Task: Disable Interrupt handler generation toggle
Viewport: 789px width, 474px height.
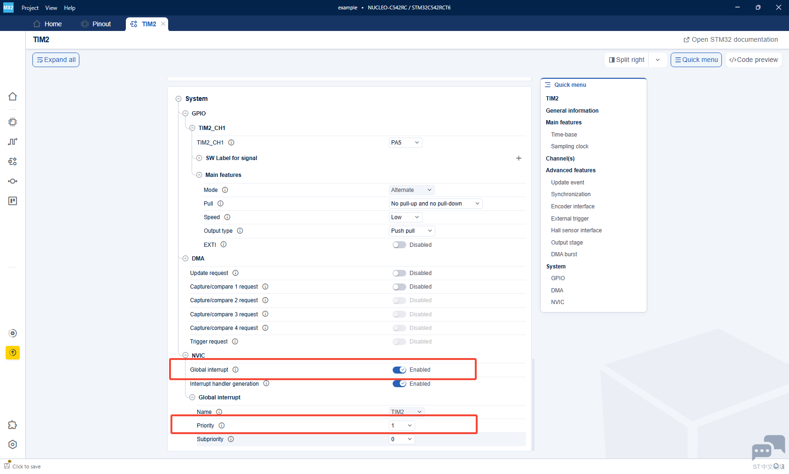Action: pos(399,384)
